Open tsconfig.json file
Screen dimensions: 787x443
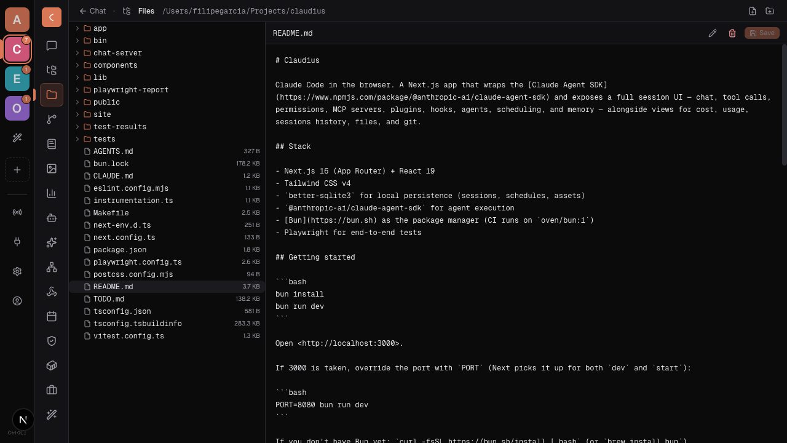(x=167, y=311)
